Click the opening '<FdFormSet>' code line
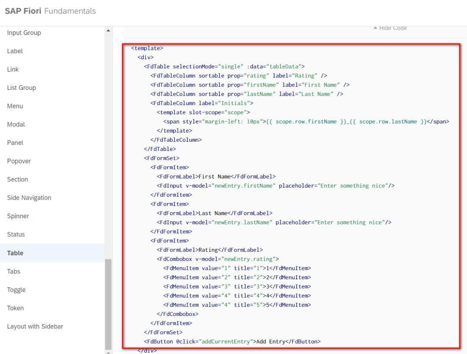 [162, 158]
